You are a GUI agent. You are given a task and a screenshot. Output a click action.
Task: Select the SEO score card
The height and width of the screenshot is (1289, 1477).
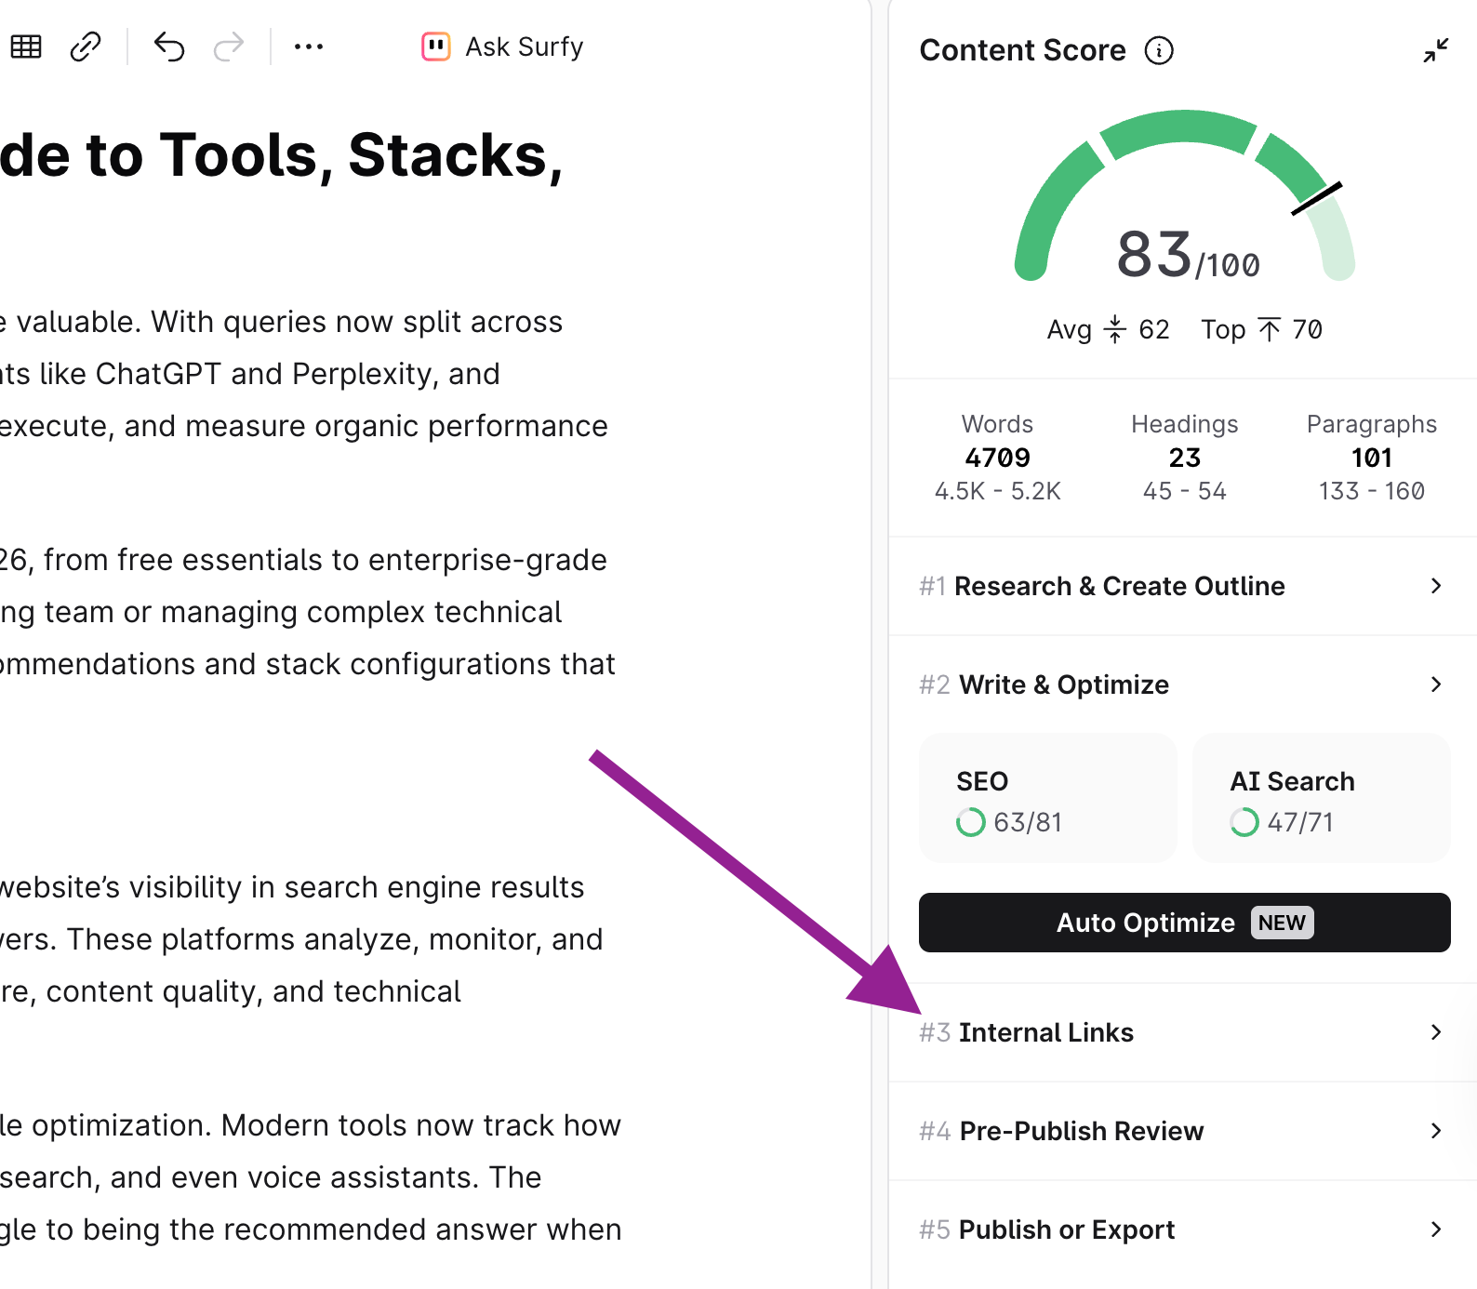(x=1047, y=798)
